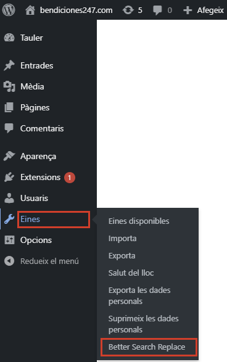The width and height of the screenshot is (227, 362).
Task: Open Salut del lloc page
Action: (131, 273)
